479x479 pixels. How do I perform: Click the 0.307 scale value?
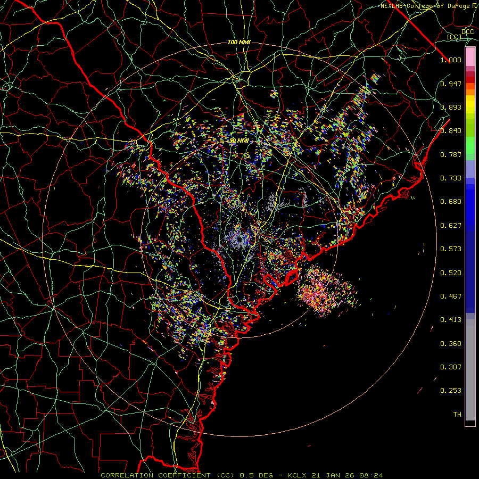(x=451, y=367)
